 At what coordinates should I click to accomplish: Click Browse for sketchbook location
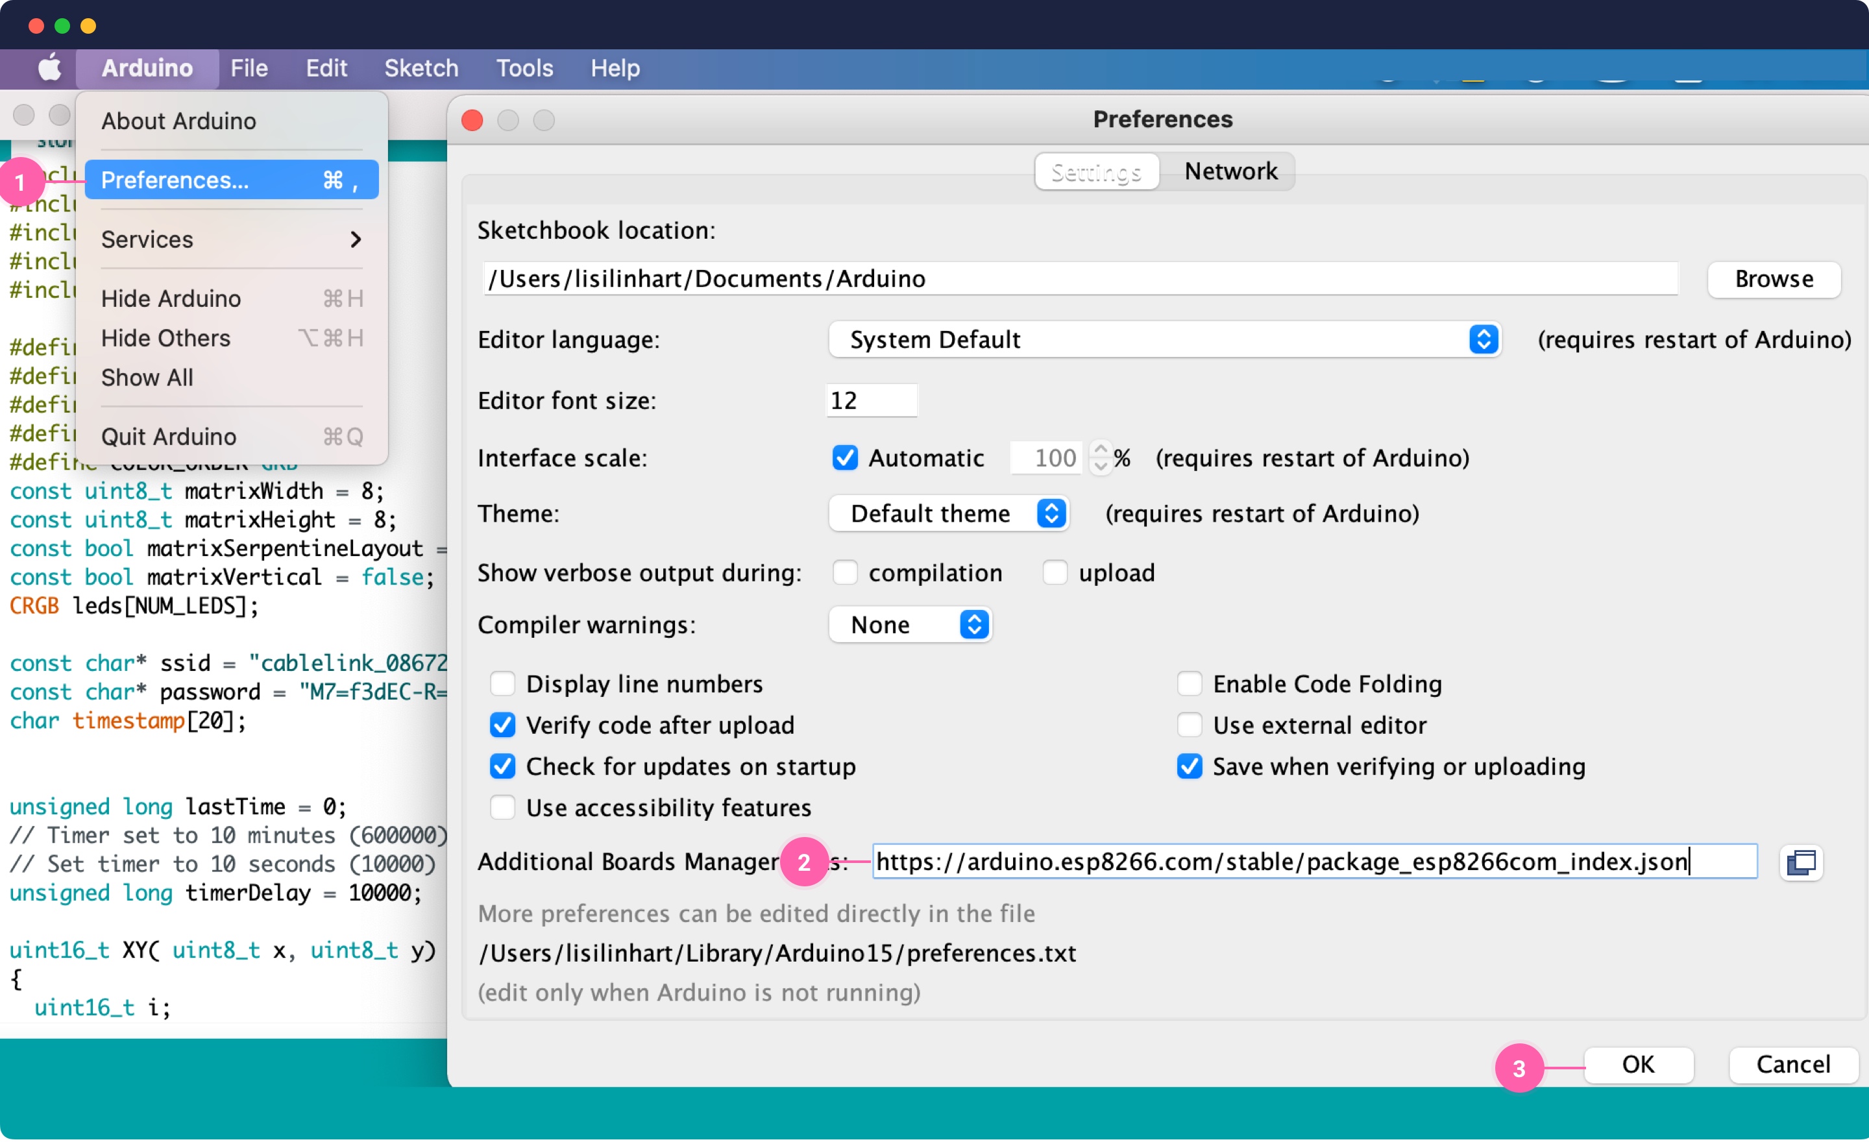pos(1774,279)
